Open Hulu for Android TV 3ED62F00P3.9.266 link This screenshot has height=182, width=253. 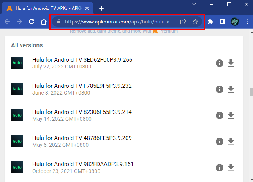click(82, 60)
